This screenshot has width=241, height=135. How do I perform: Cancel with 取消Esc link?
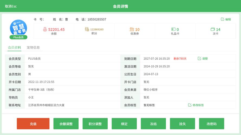point(11,6)
